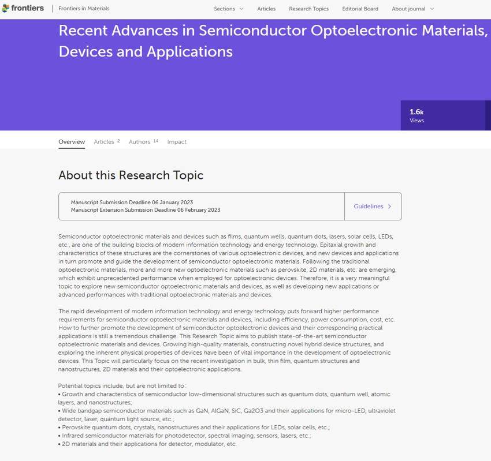Click the Guidelines link
The width and height of the screenshot is (491, 461).
click(368, 207)
